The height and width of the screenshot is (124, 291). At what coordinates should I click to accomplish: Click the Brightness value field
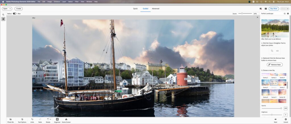point(285,115)
